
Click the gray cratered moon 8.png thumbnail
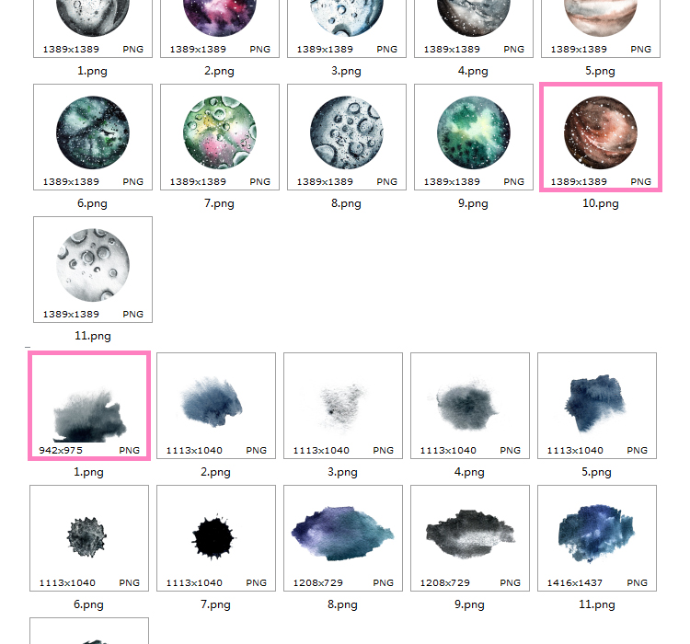(347, 137)
